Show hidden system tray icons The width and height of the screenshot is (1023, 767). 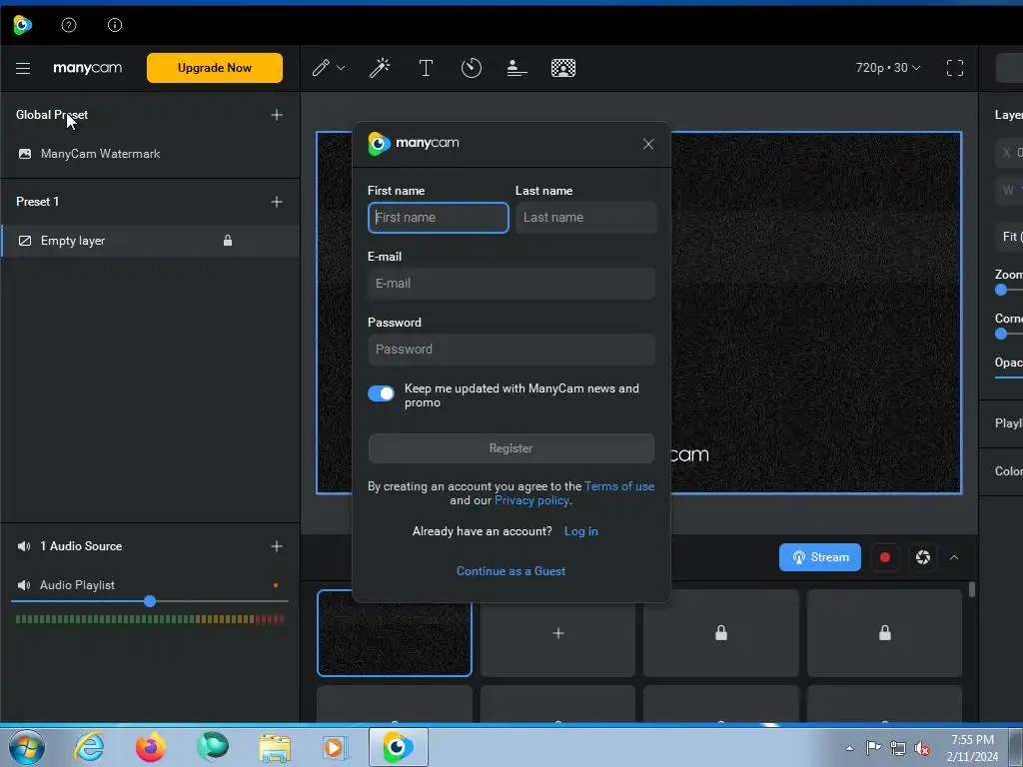[849, 748]
